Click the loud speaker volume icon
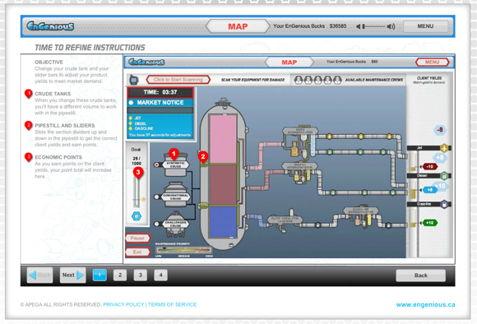Screen dimensions: 477x324 391,26
